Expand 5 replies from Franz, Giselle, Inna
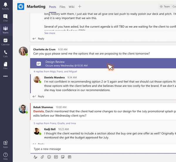 click(55, 123)
